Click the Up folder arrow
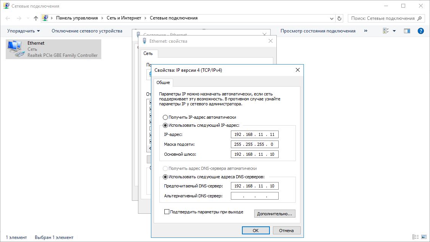Image resolution: width=430 pixels, height=242 pixels. tap(36, 18)
